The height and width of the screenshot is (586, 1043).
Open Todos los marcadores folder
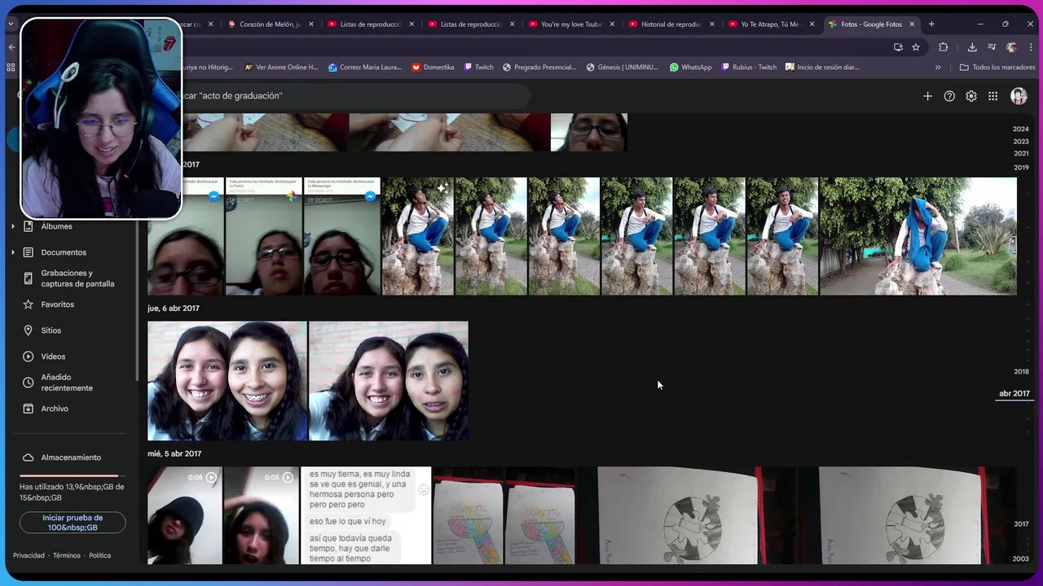pyautogui.click(x=997, y=68)
